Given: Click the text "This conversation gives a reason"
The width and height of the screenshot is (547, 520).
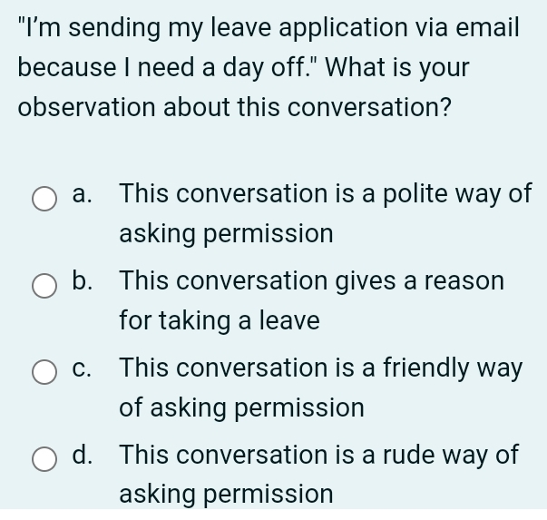Looking at the screenshot, I should coord(311,281).
